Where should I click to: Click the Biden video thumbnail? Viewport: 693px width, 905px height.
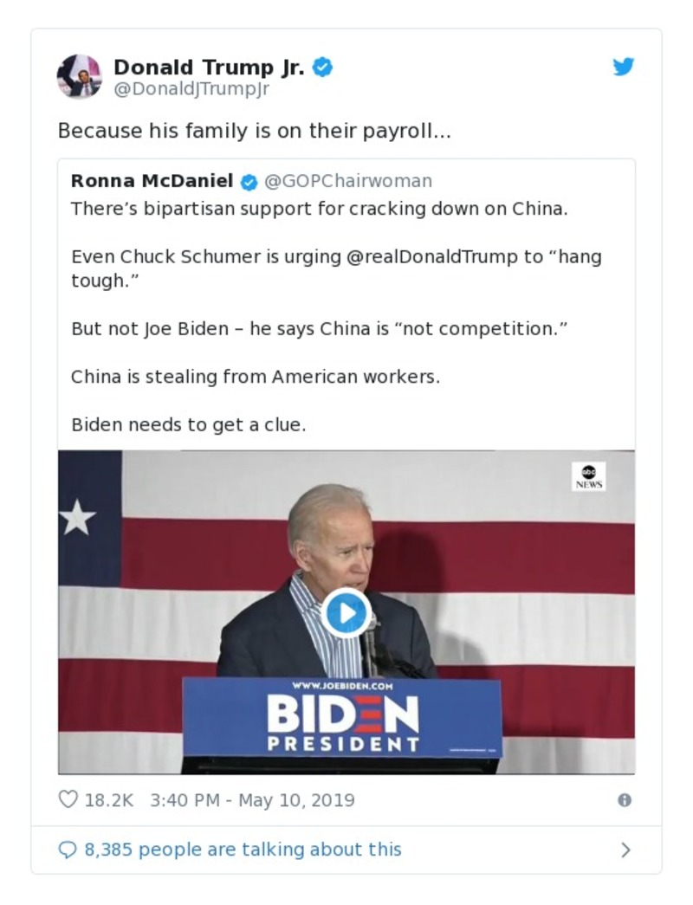345,611
